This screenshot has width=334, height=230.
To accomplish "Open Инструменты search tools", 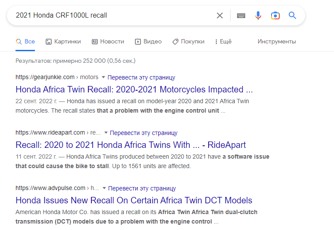I will pyautogui.click(x=277, y=42).
